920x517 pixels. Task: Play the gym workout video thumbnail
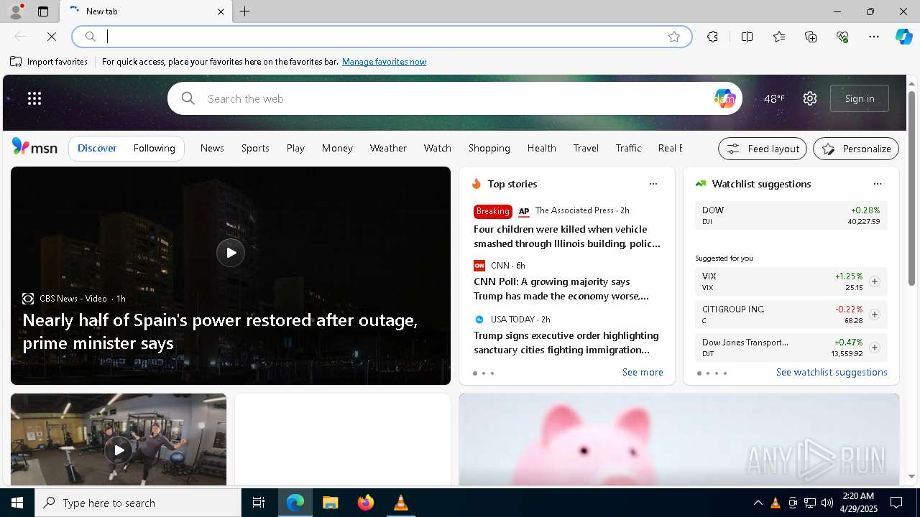(119, 450)
